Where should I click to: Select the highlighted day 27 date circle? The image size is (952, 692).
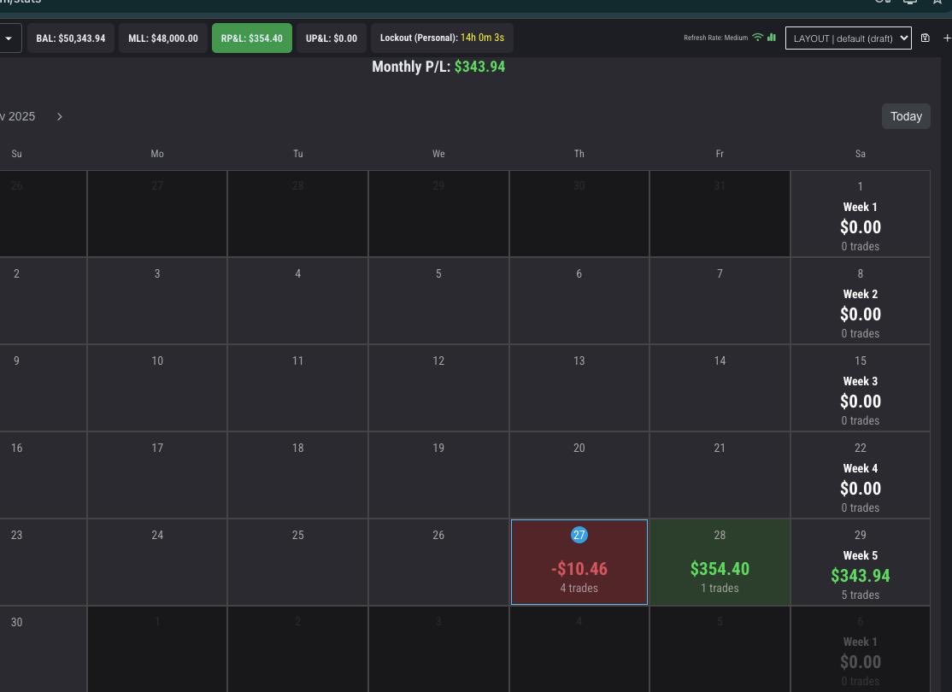(x=579, y=535)
